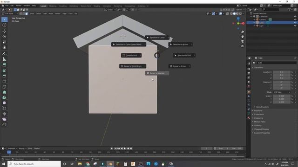
Task: Click the viewport zoom magnifier icon
Action: (242, 32)
